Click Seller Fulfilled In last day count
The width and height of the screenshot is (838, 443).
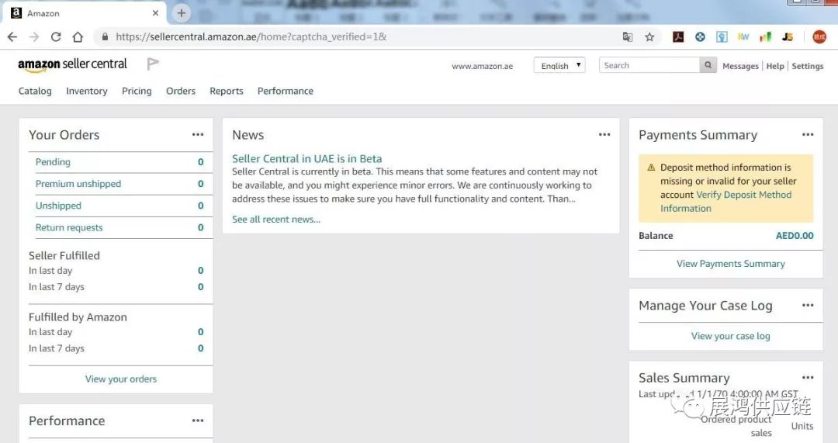tap(201, 271)
